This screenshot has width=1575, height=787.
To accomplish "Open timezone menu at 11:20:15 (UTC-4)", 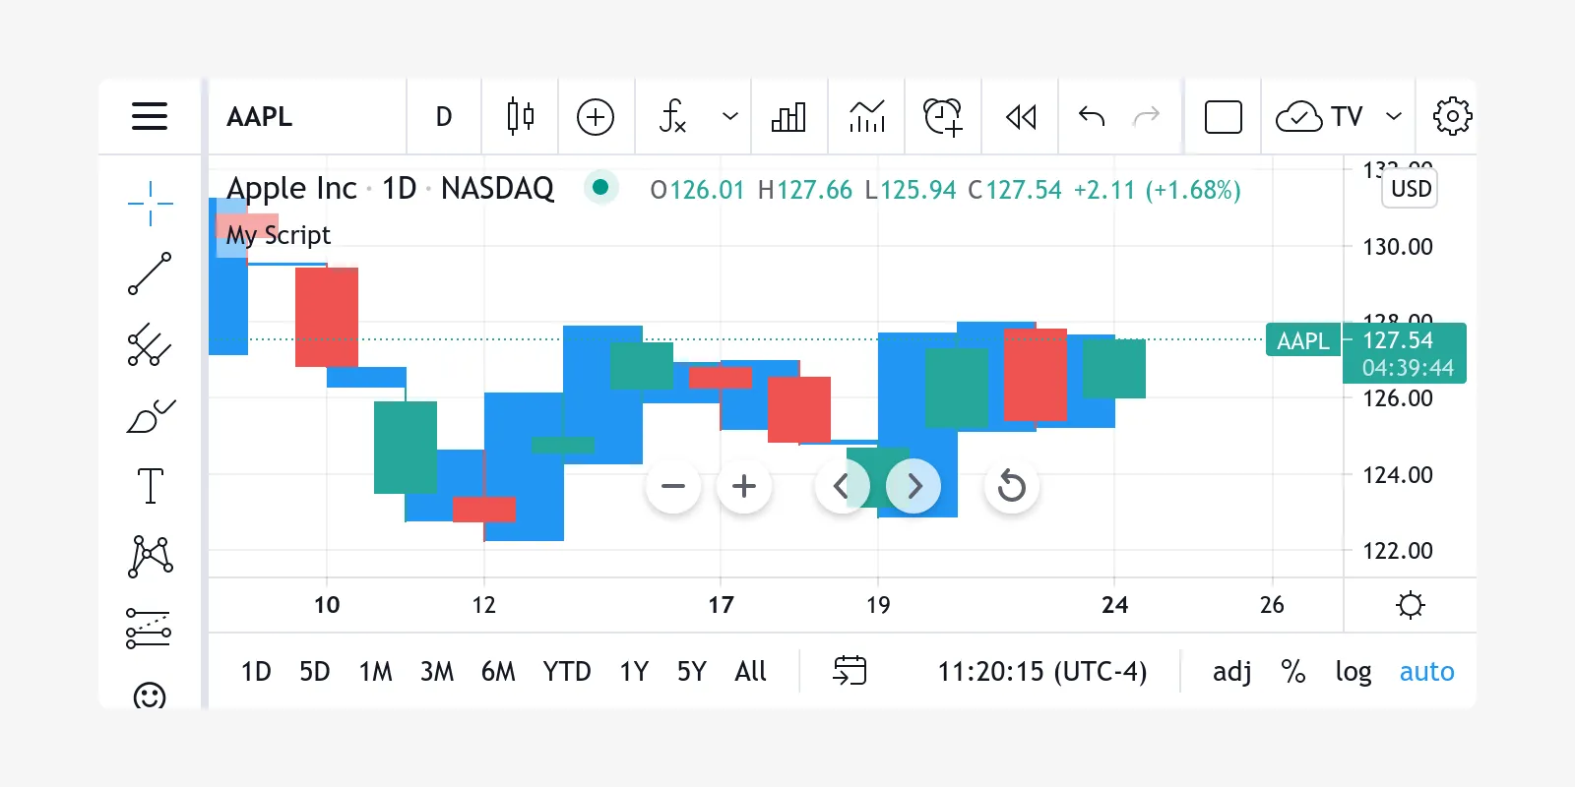I will 1042,671.
